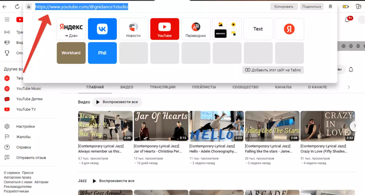Open the Переводчик tile

point(196,29)
